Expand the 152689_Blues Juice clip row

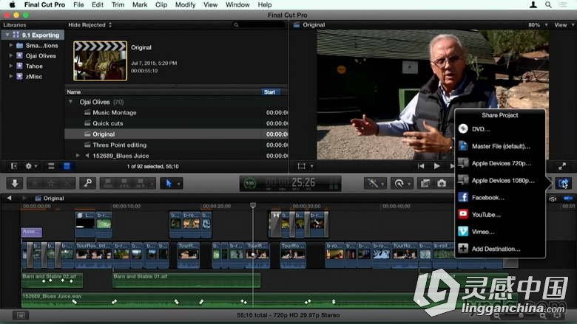point(78,156)
